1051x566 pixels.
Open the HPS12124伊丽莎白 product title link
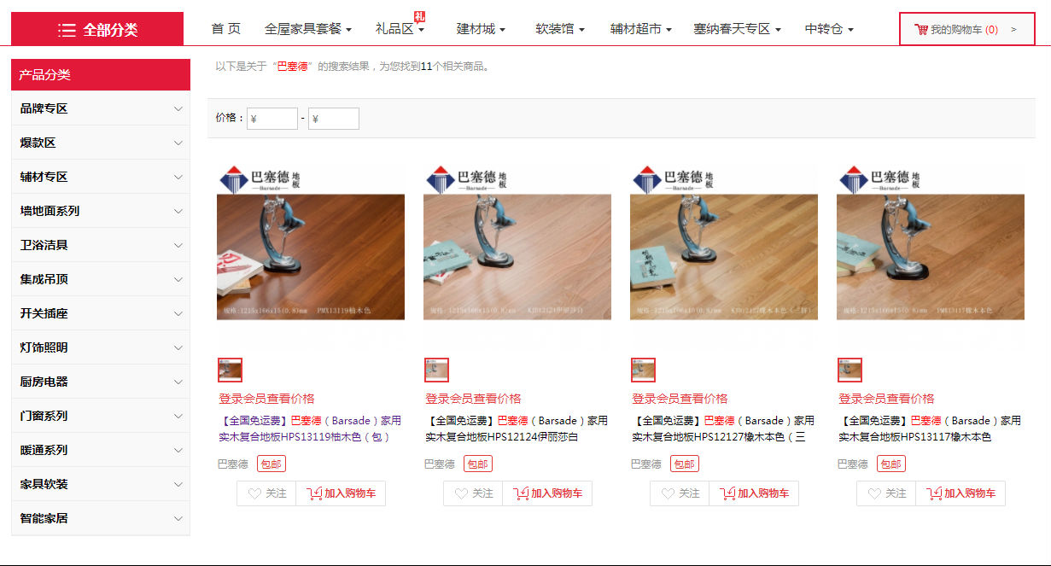(x=517, y=429)
